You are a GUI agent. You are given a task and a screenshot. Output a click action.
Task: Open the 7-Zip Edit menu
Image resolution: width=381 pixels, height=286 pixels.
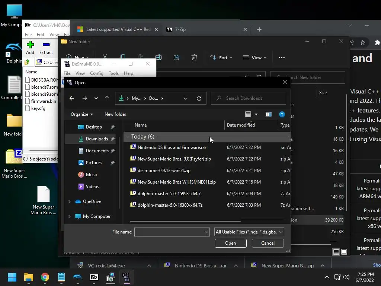40,35
